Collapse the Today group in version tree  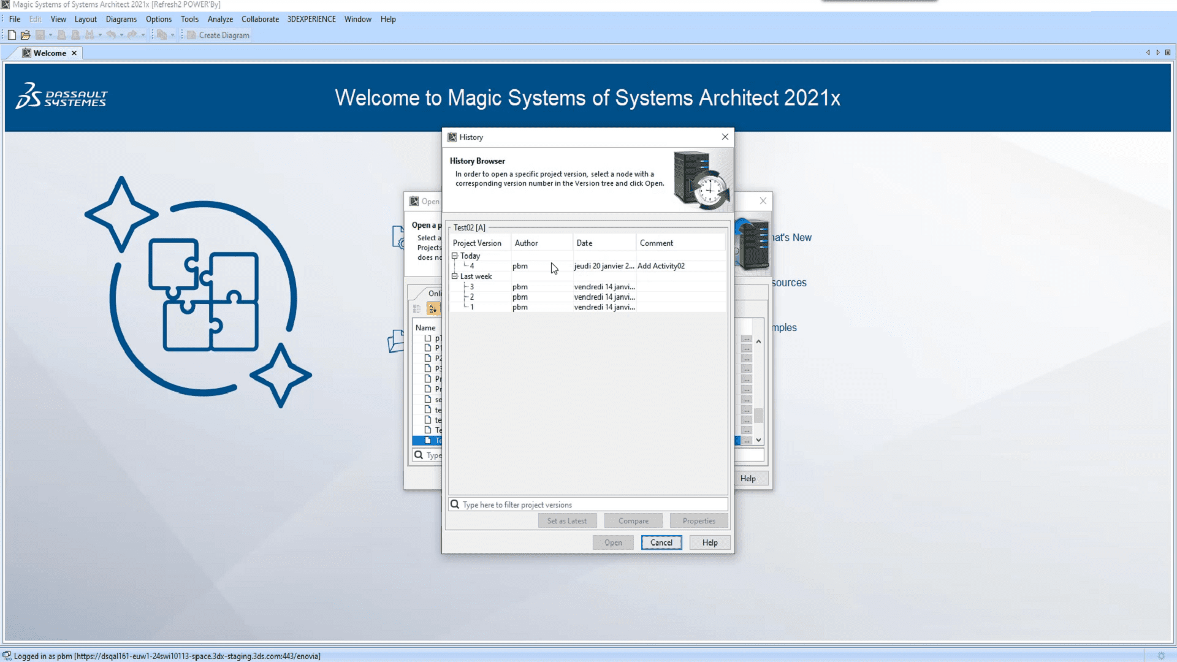click(455, 256)
